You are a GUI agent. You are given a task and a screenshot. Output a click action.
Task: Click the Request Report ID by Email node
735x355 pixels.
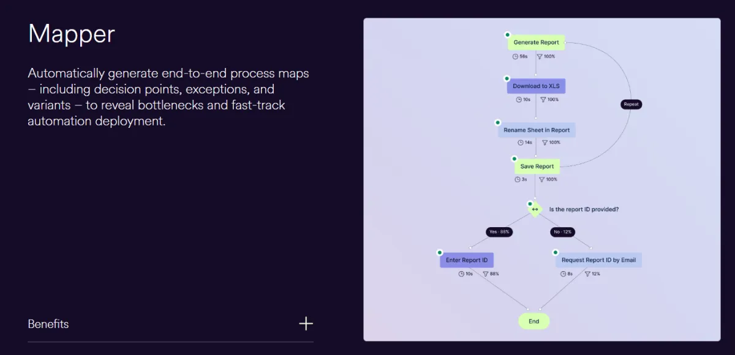click(x=598, y=260)
